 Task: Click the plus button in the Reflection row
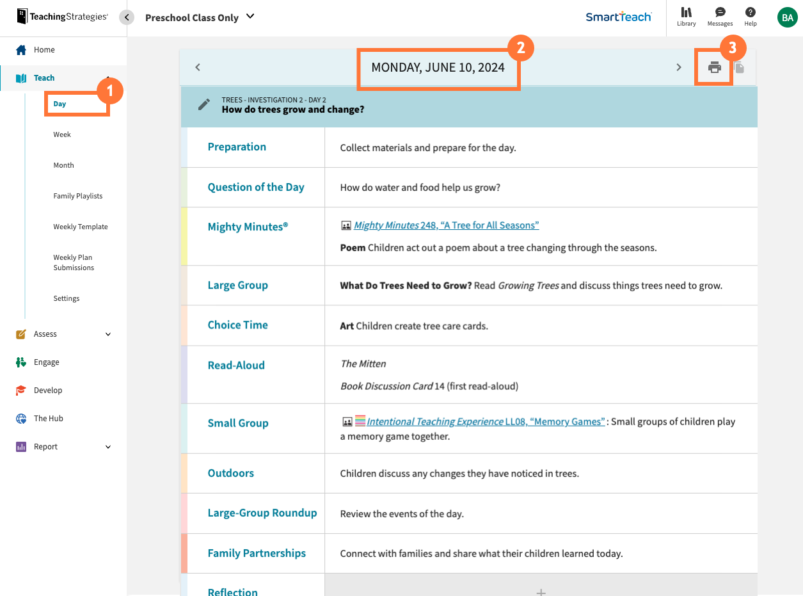pyautogui.click(x=541, y=592)
